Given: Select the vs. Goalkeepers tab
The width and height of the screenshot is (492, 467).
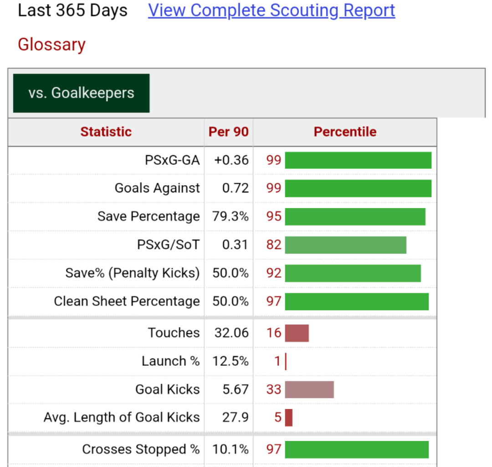Looking at the screenshot, I should 81,93.
